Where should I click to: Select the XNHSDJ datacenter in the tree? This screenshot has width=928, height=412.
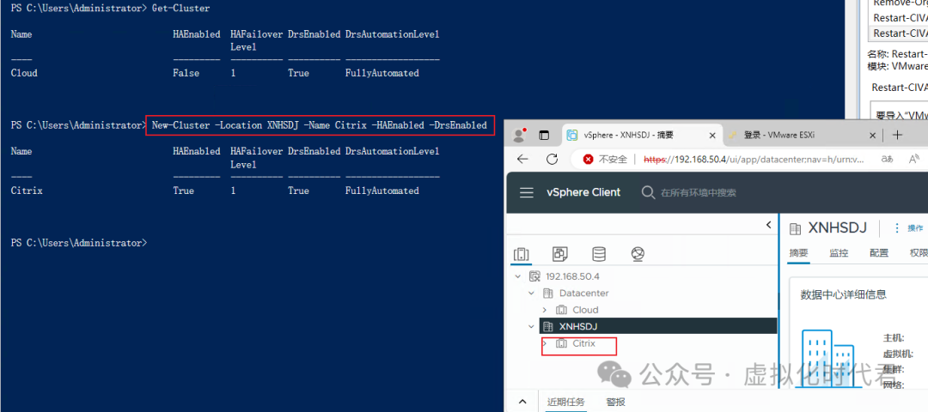pyautogui.click(x=580, y=326)
